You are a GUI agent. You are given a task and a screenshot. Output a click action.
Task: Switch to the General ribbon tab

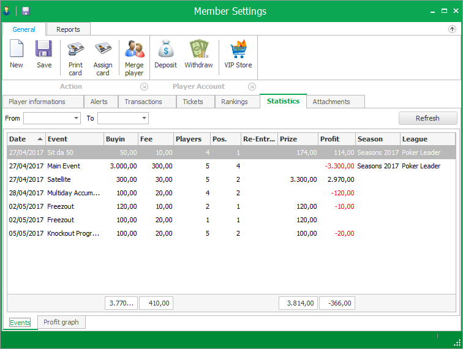click(24, 29)
